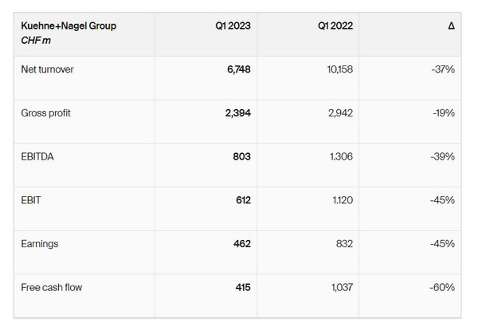Click the Net turnover row label
478x323 pixels.
tap(46, 70)
